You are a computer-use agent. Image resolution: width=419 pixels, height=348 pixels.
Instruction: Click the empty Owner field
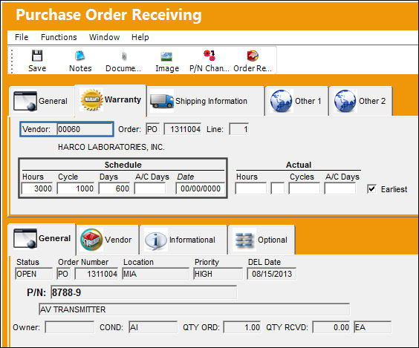(70, 327)
